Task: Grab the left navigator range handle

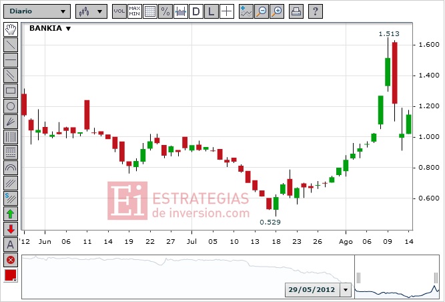Action: [358, 277]
